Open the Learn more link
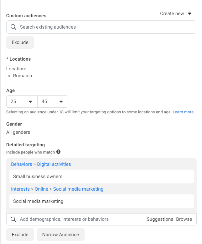Image resolution: width=202 pixels, height=244 pixels. [183, 112]
